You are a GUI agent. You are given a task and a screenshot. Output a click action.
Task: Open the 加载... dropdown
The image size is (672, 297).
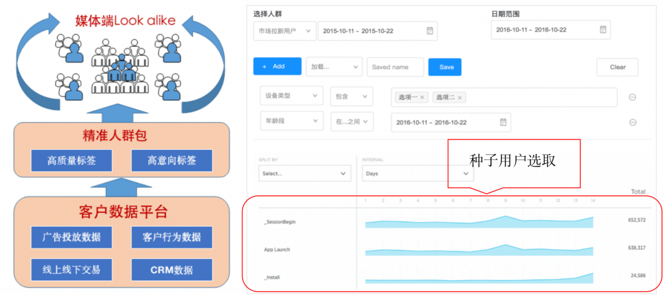tap(334, 67)
